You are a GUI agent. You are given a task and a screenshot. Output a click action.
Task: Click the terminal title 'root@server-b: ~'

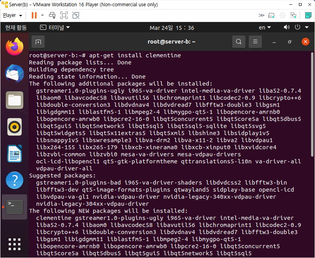coord(171,42)
